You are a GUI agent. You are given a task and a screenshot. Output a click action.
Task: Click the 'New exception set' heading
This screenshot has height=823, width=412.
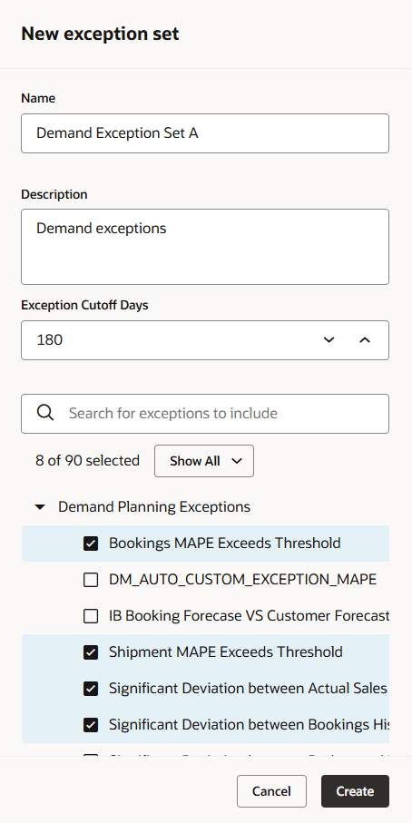click(100, 34)
